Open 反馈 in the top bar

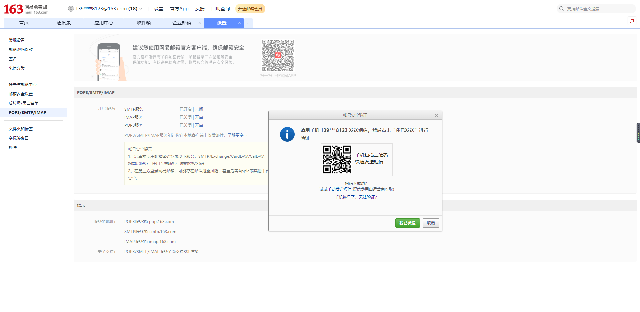(200, 9)
